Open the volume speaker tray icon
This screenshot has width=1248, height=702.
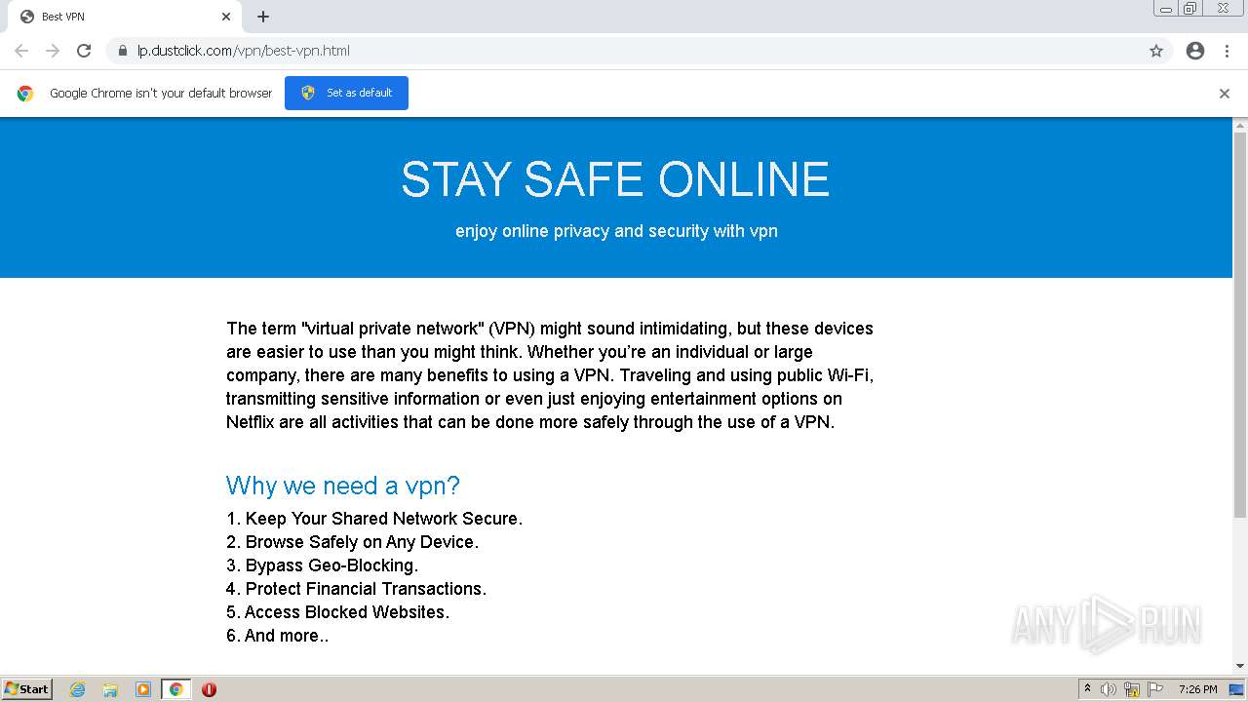pos(1109,689)
